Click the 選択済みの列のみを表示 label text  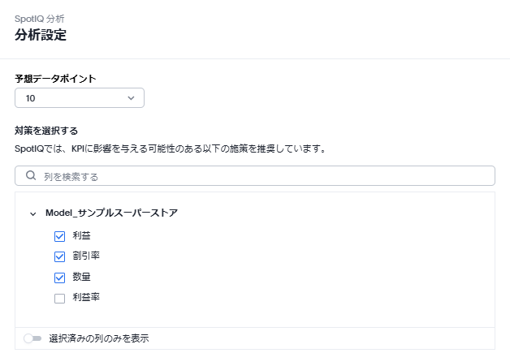point(98,338)
